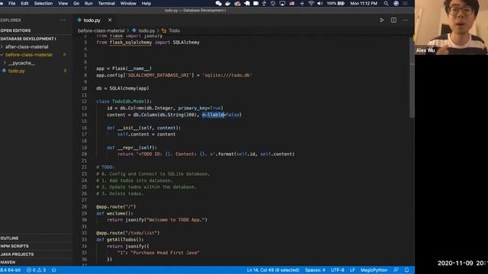Open the Window menu

pos(128,3)
